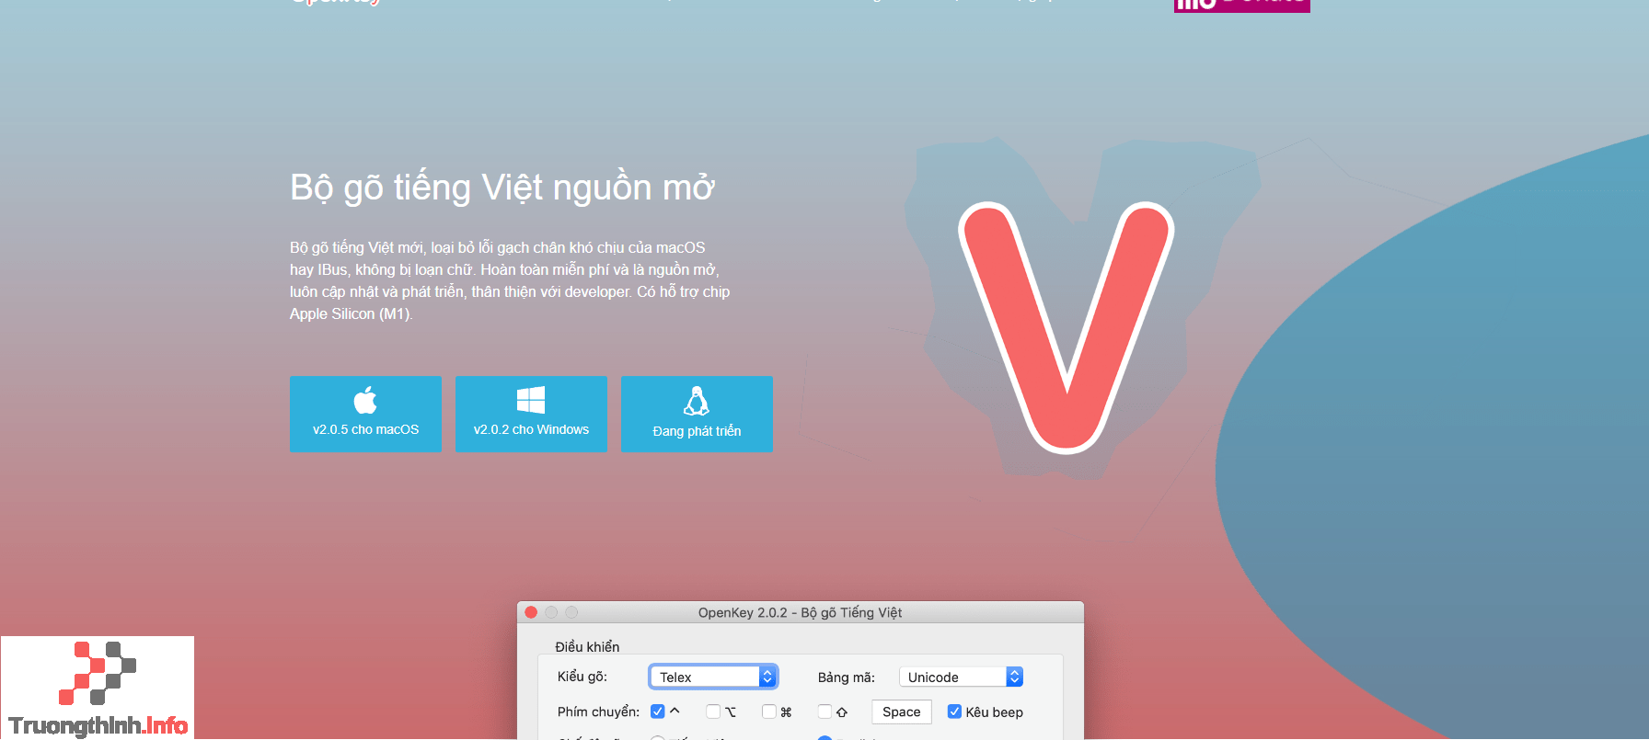Image resolution: width=1649 pixels, height=740 pixels.
Task: Open the Kiểu gõ Telex dropdown
Action: pos(713,677)
